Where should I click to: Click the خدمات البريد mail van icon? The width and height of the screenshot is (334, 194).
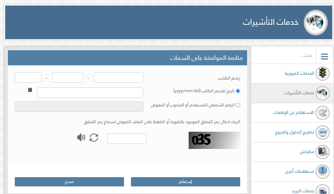tap(322, 190)
